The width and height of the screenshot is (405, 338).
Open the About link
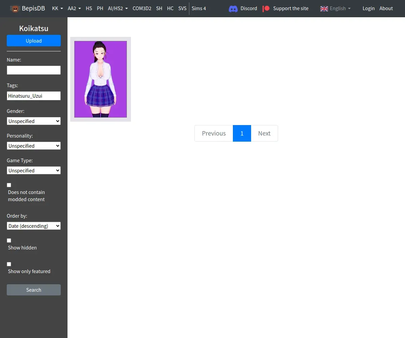[386, 8]
